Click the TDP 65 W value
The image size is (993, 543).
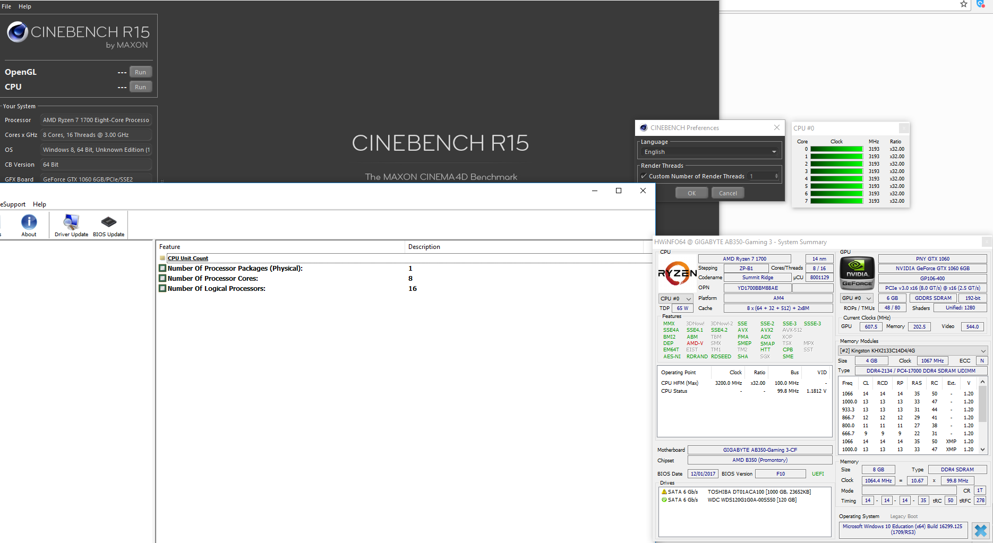[682, 308]
